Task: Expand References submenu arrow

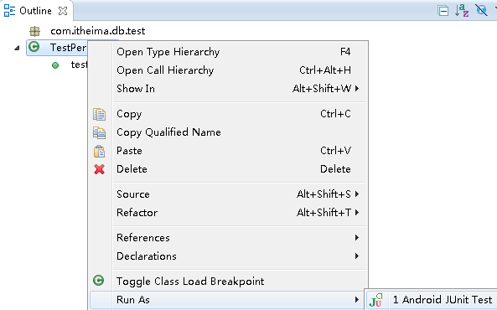Action: [x=357, y=238]
